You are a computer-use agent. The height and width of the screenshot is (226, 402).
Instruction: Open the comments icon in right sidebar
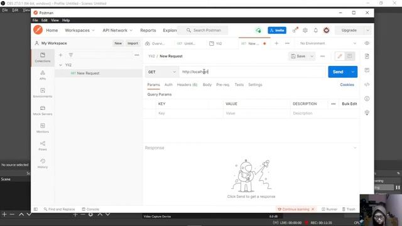[367, 70]
